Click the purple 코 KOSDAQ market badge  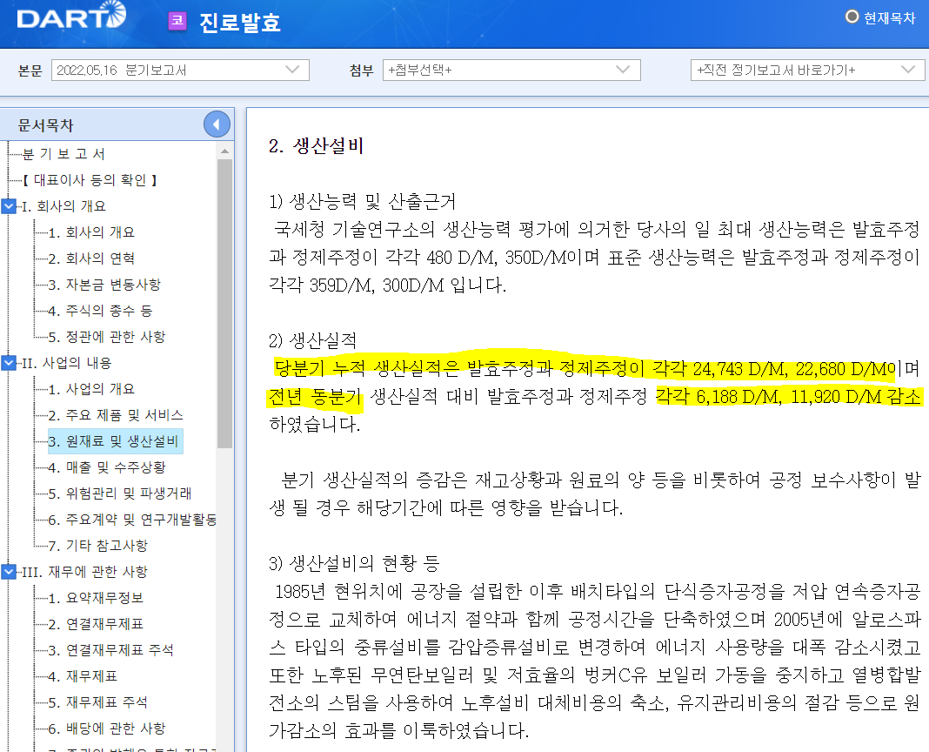(177, 21)
